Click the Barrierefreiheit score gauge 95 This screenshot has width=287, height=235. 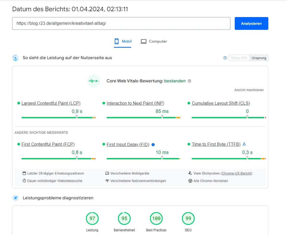click(x=124, y=218)
